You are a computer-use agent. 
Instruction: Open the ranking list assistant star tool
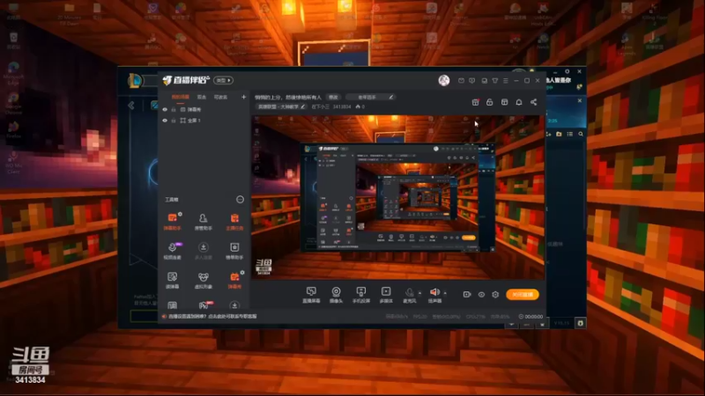click(x=234, y=251)
